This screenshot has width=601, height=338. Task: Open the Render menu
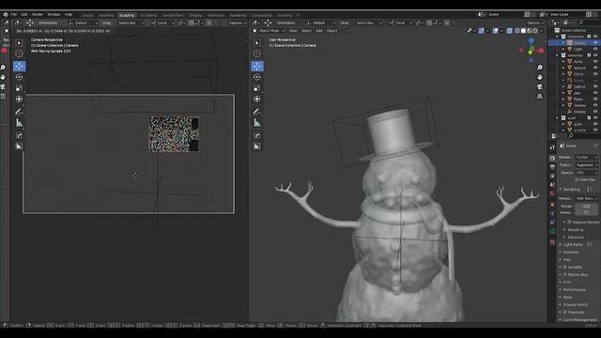[x=38, y=15]
